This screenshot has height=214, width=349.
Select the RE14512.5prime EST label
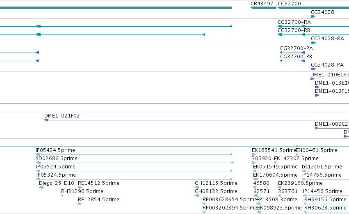coord(98,183)
